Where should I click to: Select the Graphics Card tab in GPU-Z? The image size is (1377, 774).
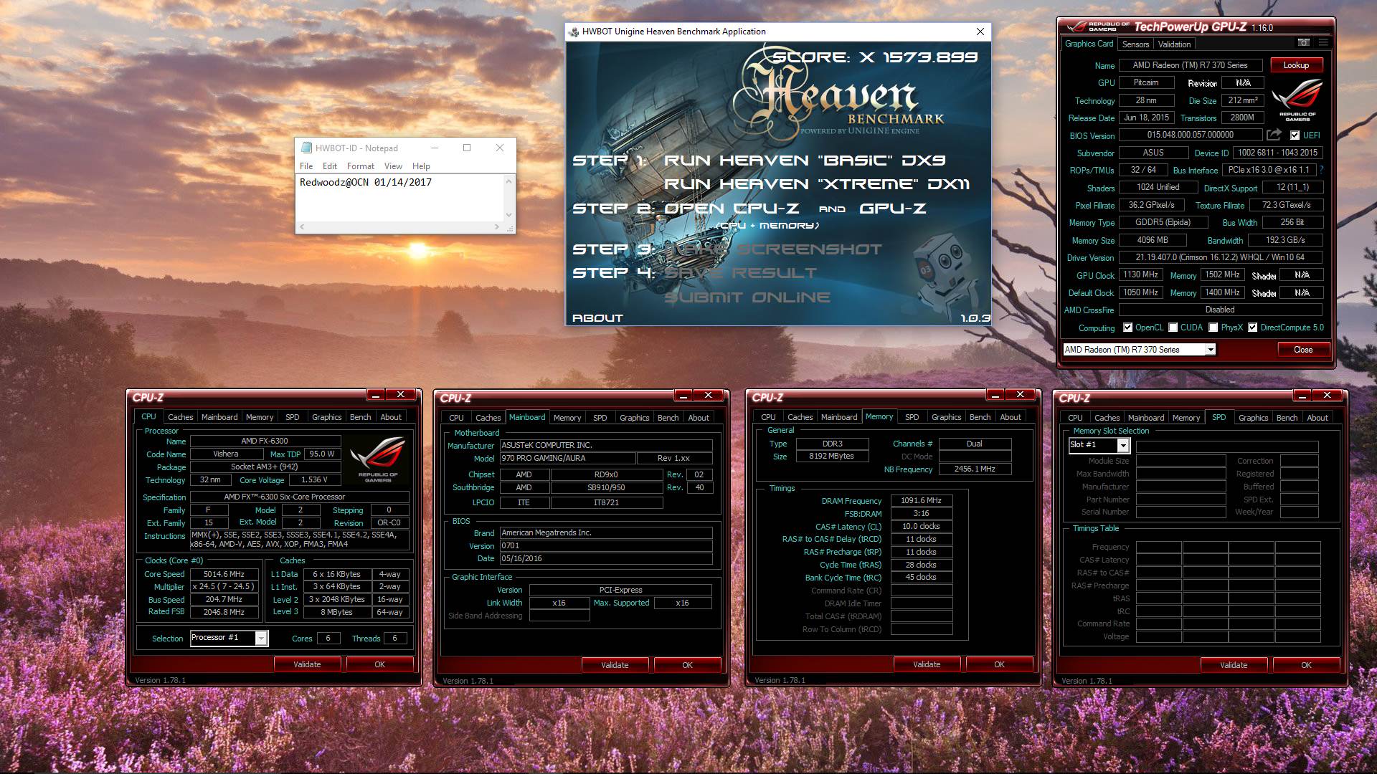coord(1089,44)
